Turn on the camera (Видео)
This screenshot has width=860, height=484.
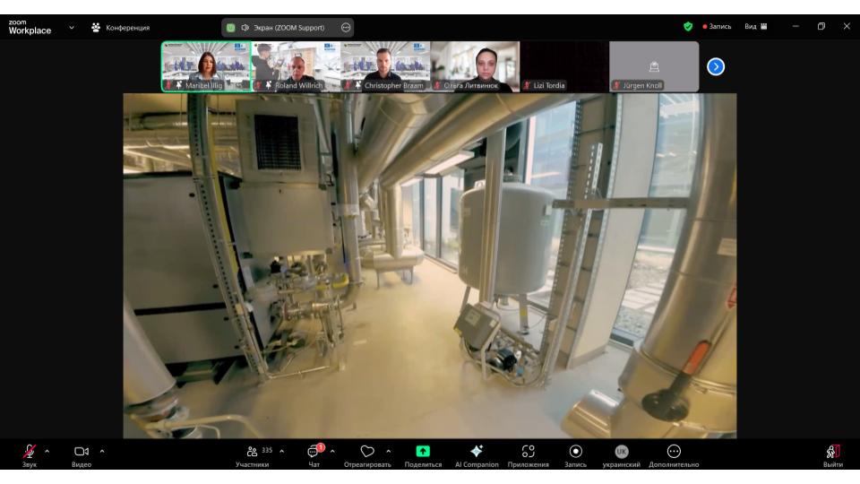(81, 452)
